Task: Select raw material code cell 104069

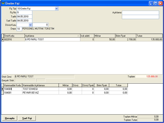Action: point(13,89)
